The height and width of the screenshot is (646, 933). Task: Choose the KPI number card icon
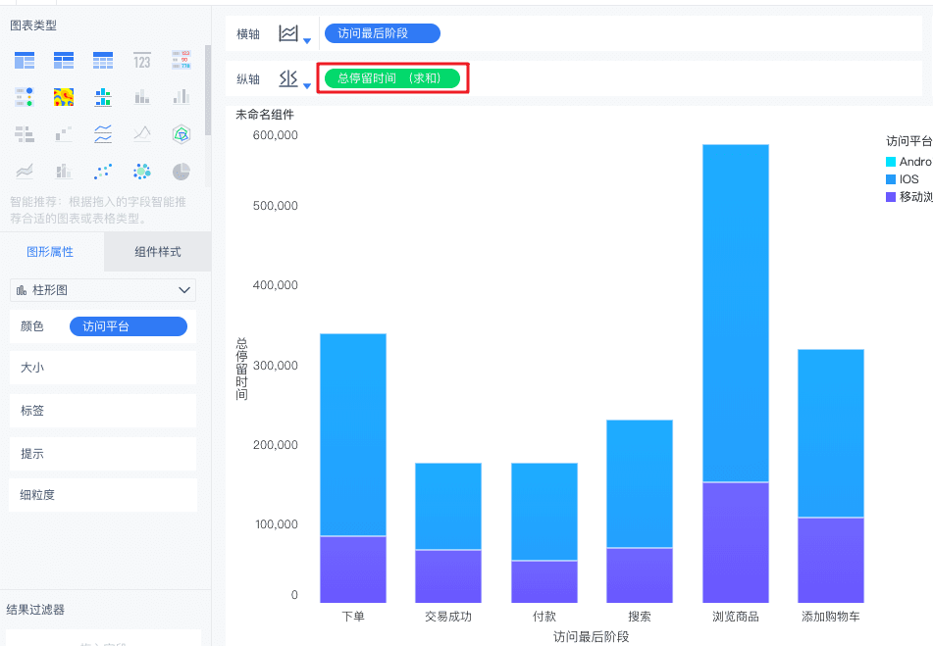[142, 61]
